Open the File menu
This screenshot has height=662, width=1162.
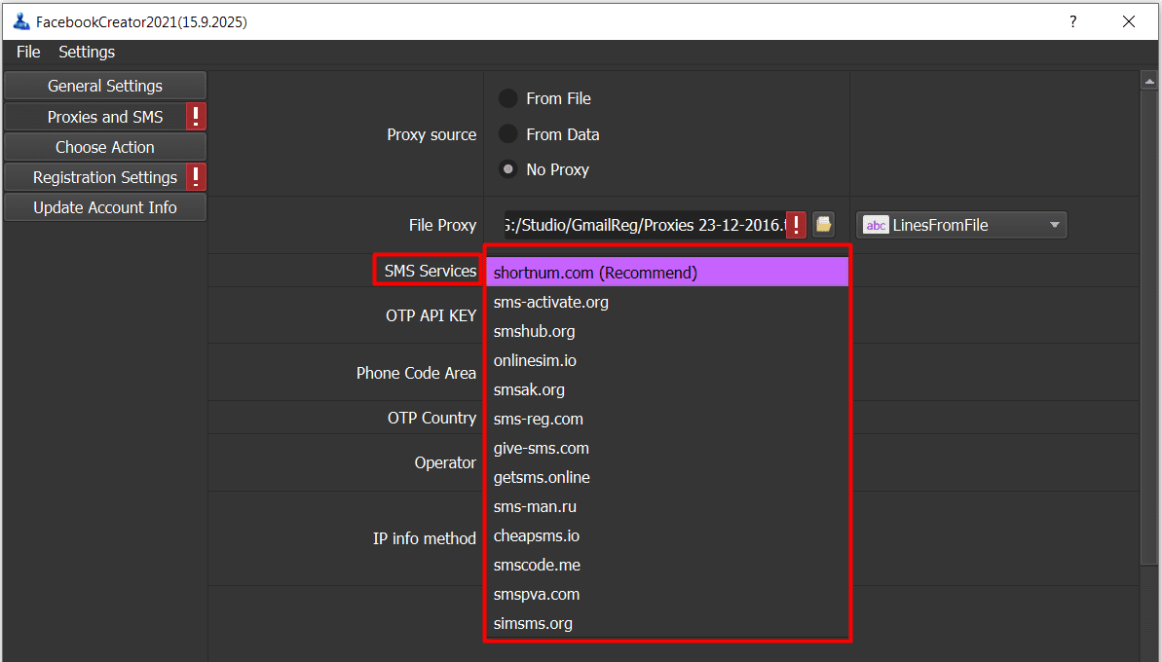(28, 52)
